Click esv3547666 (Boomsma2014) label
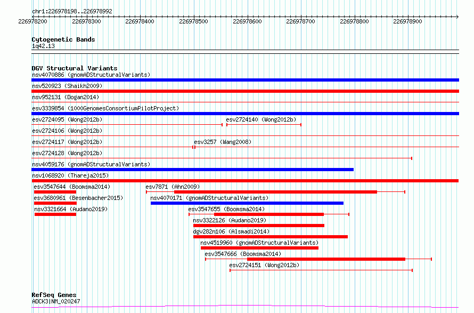The width and height of the screenshot is (474, 313). point(243,254)
